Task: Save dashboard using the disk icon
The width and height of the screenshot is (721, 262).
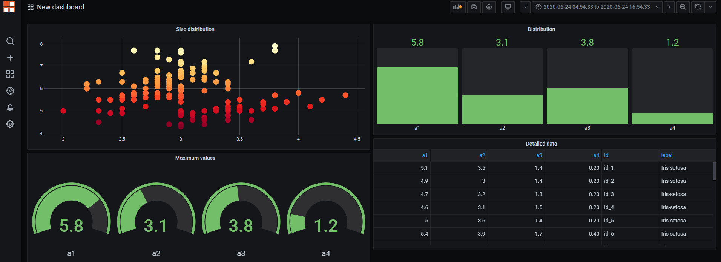Action: [x=474, y=7]
